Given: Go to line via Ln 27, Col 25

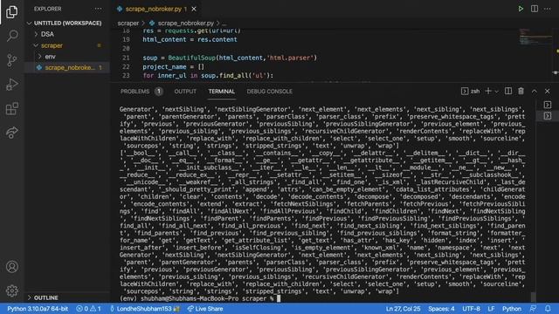Looking at the screenshot, I should pyautogui.click(x=403, y=309).
